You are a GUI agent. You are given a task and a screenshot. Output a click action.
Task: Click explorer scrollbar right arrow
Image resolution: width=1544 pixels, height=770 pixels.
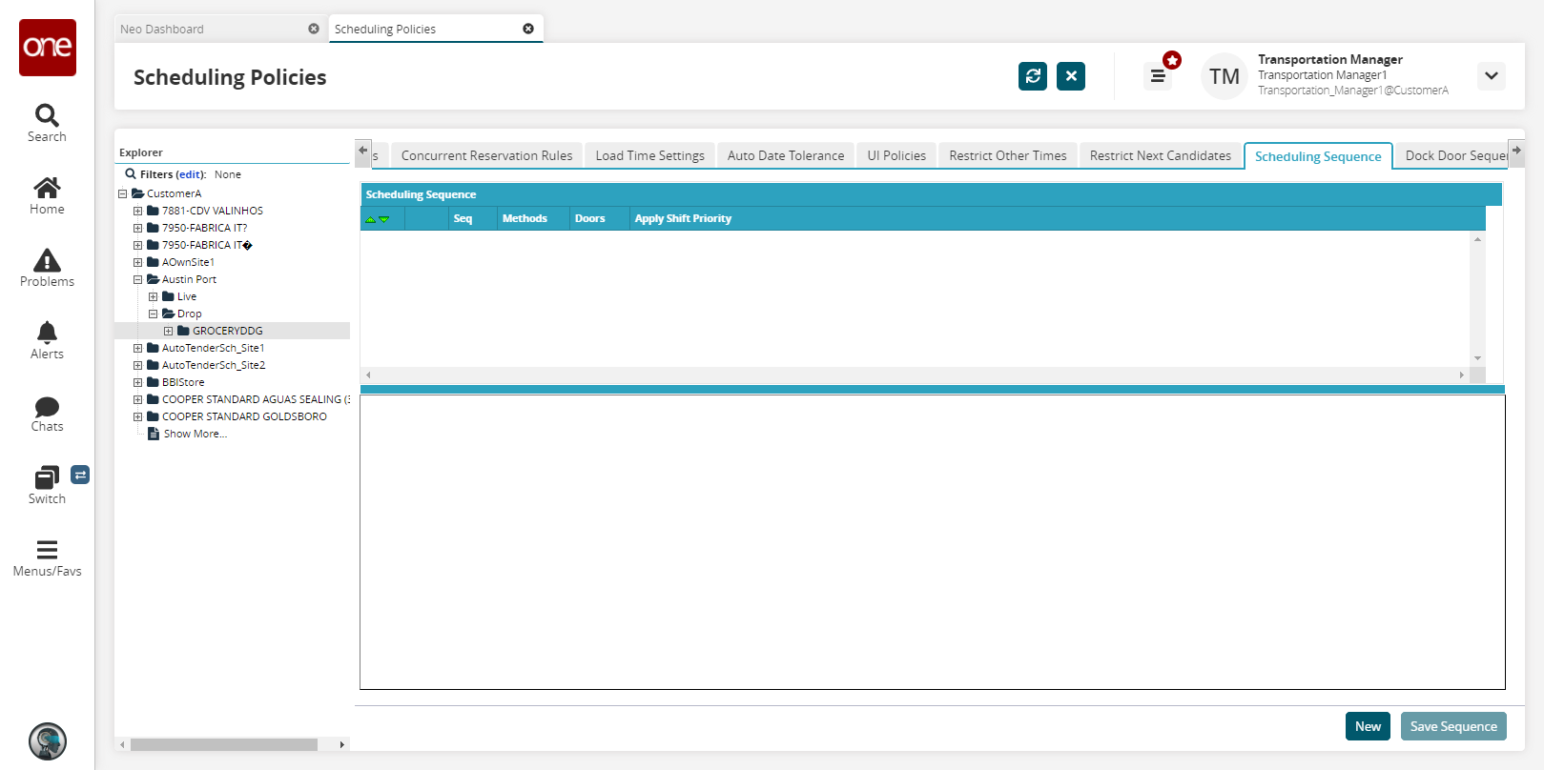click(342, 744)
